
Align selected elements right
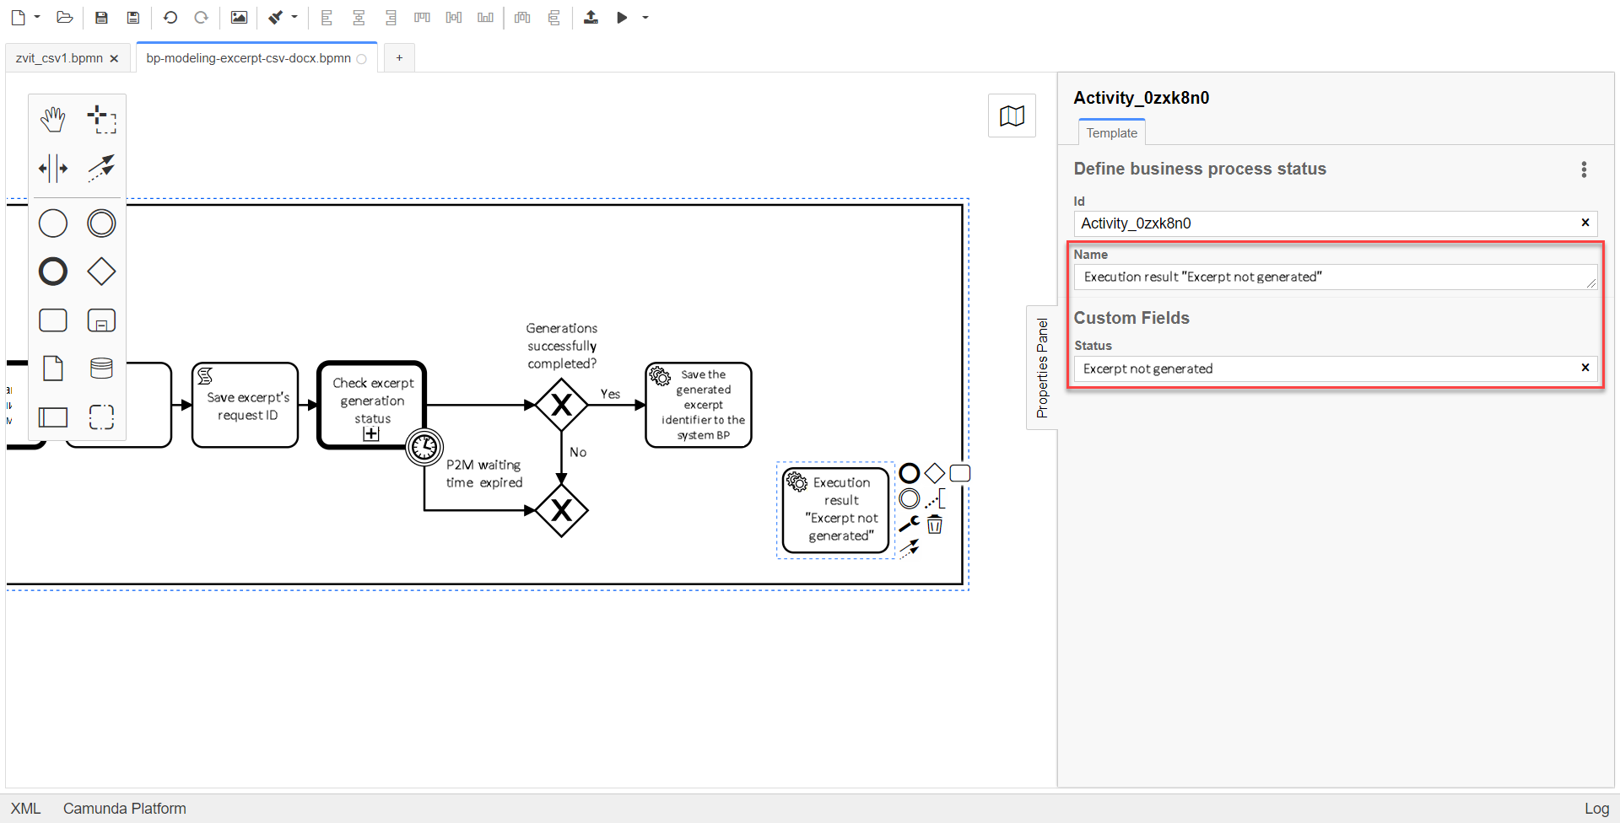391,17
